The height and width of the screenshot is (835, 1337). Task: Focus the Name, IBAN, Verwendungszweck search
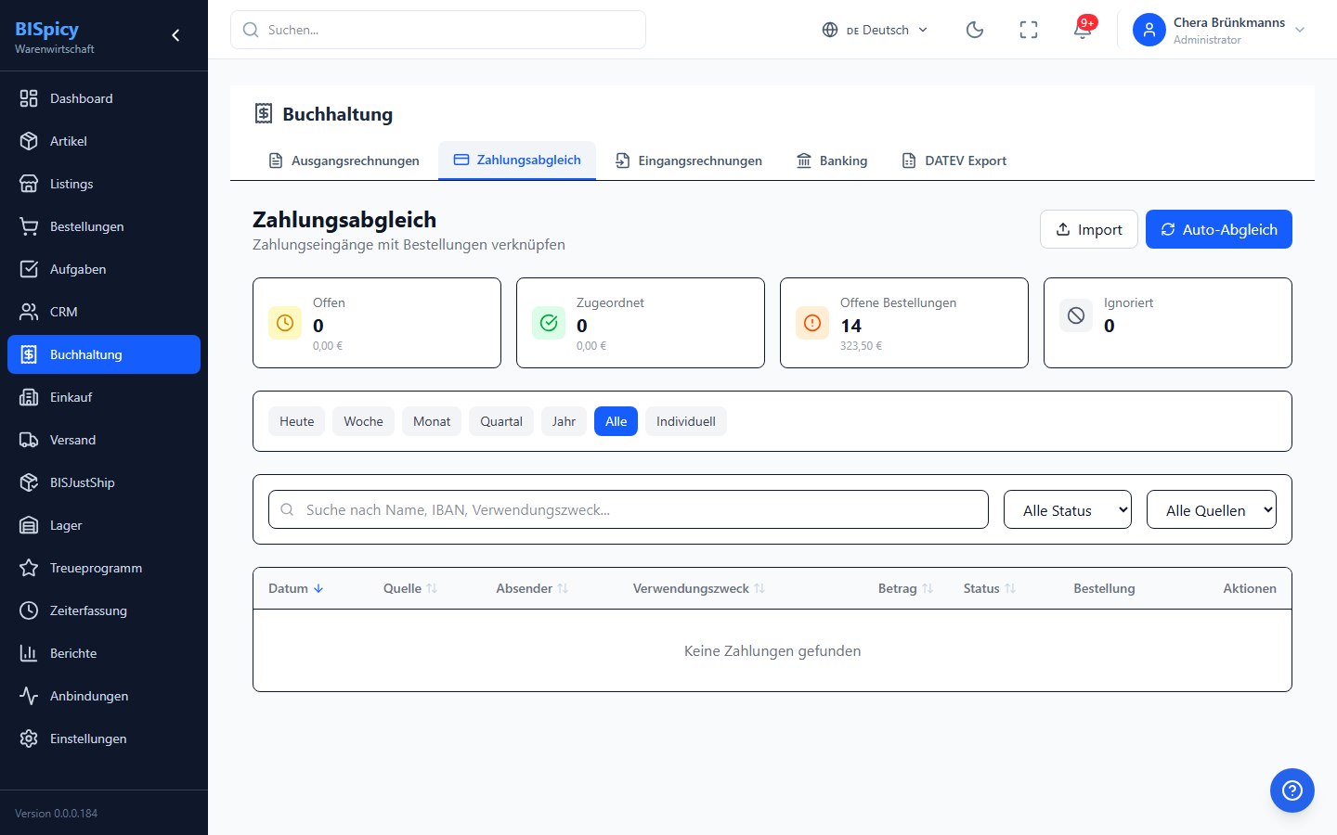[x=629, y=509]
